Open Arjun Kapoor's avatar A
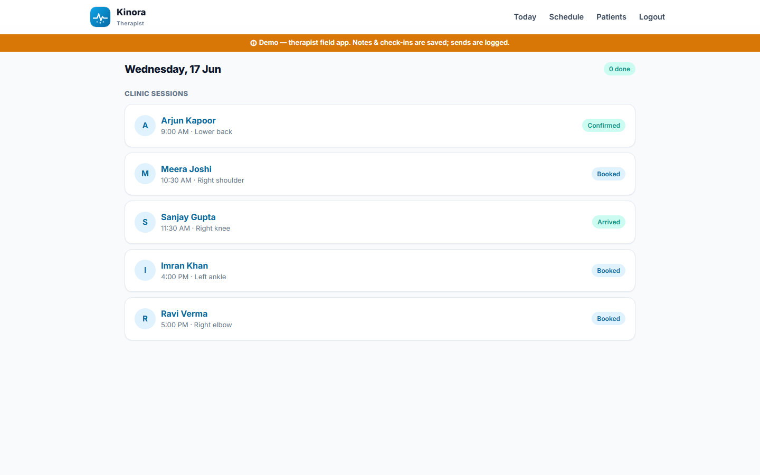 tap(145, 126)
